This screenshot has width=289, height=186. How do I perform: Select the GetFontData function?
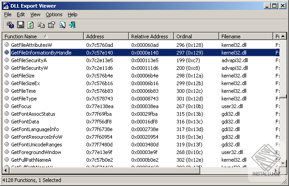[25, 122]
